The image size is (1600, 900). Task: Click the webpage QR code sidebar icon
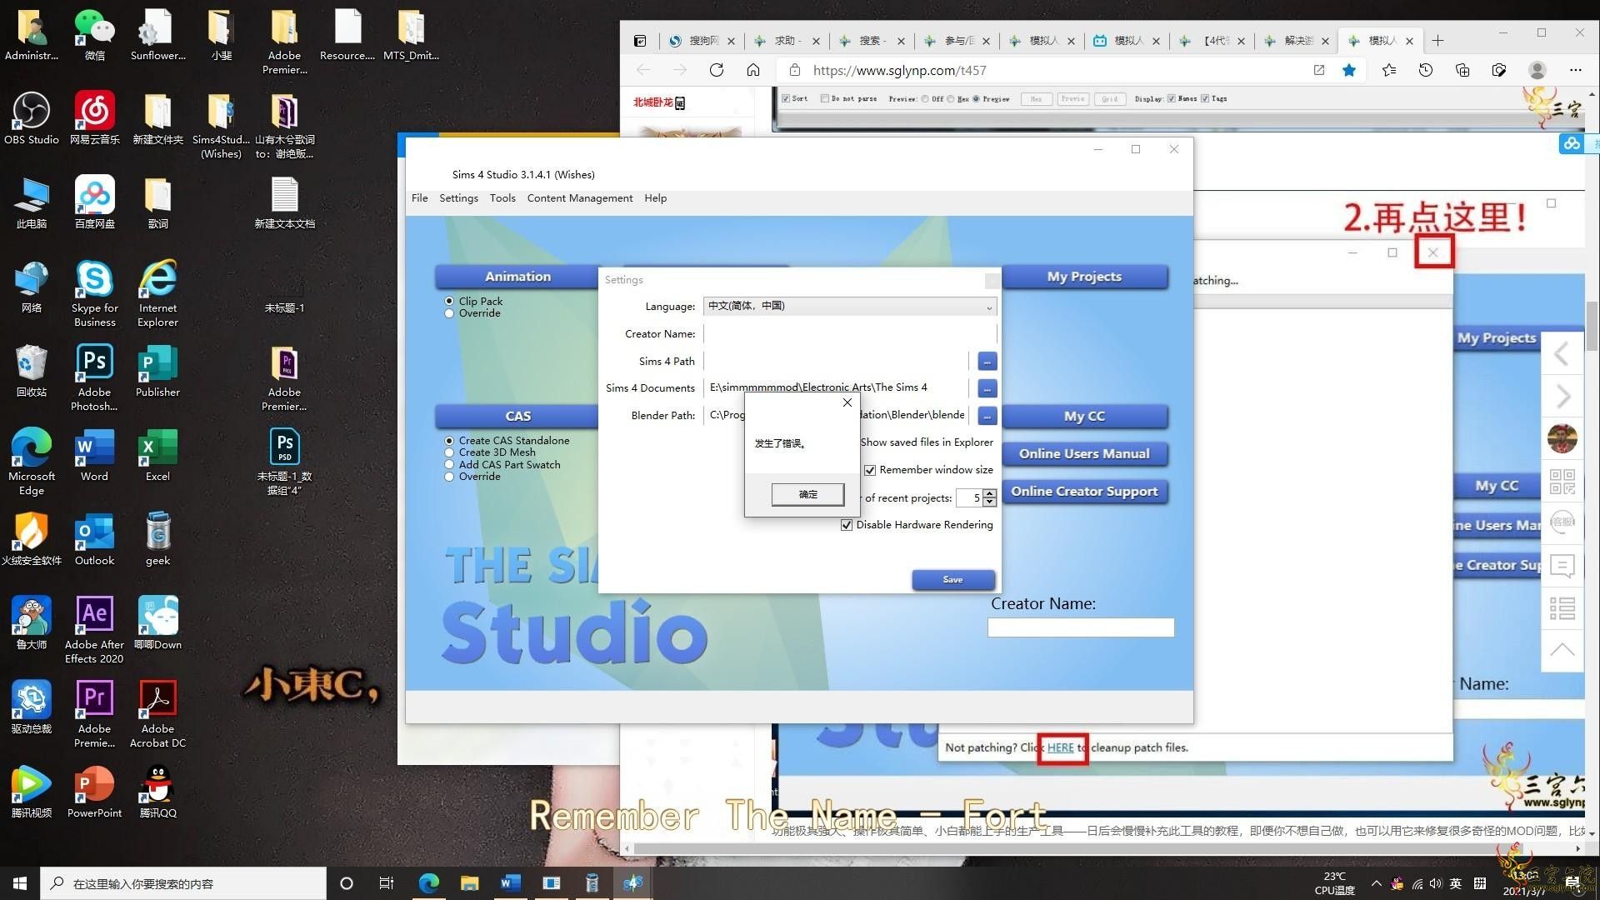pos(1562,482)
